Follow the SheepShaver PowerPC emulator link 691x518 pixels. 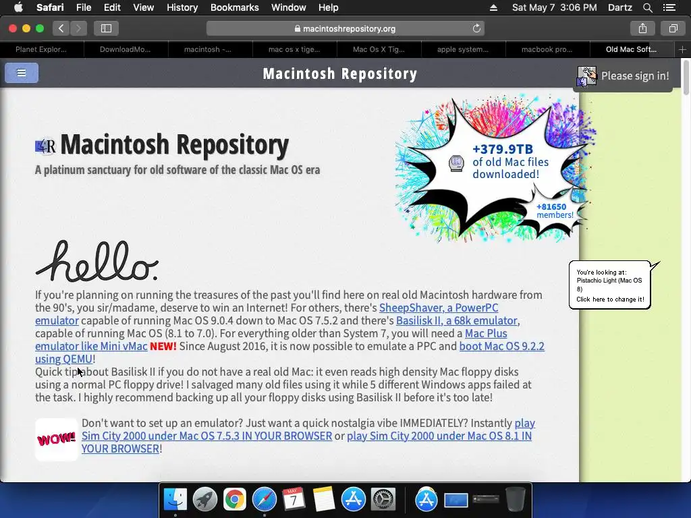coord(439,308)
